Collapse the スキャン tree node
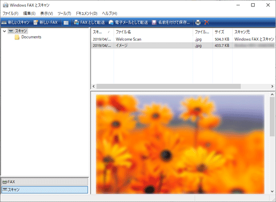Screen dimensions: 276x202 click(x=4, y=31)
